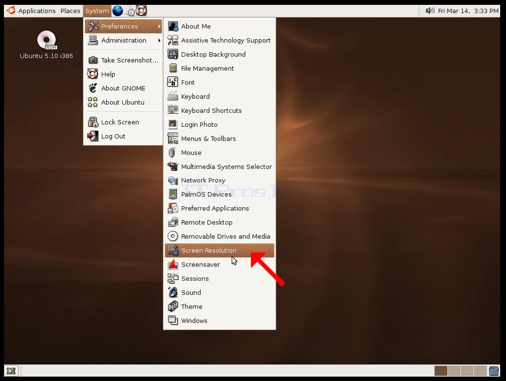Expand the Preferences submenu
Viewport: 506px width, 381px height.
[x=123, y=26]
